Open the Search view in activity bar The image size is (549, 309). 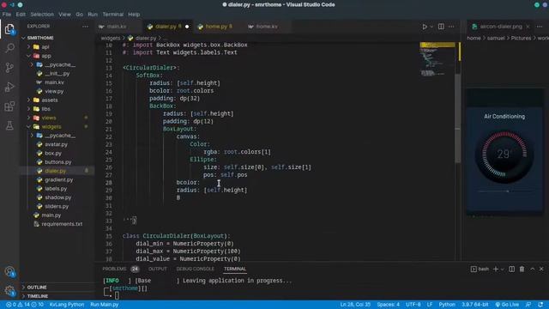(x=9, y=48)
